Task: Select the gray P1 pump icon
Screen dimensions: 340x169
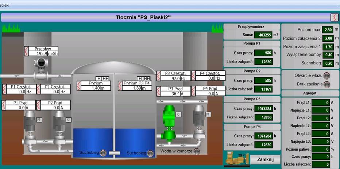Action: [30, 122]
